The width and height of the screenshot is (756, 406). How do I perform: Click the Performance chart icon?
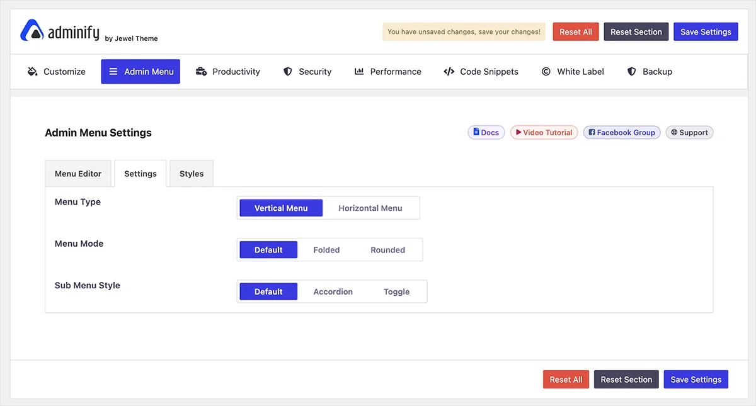point(359,72)
